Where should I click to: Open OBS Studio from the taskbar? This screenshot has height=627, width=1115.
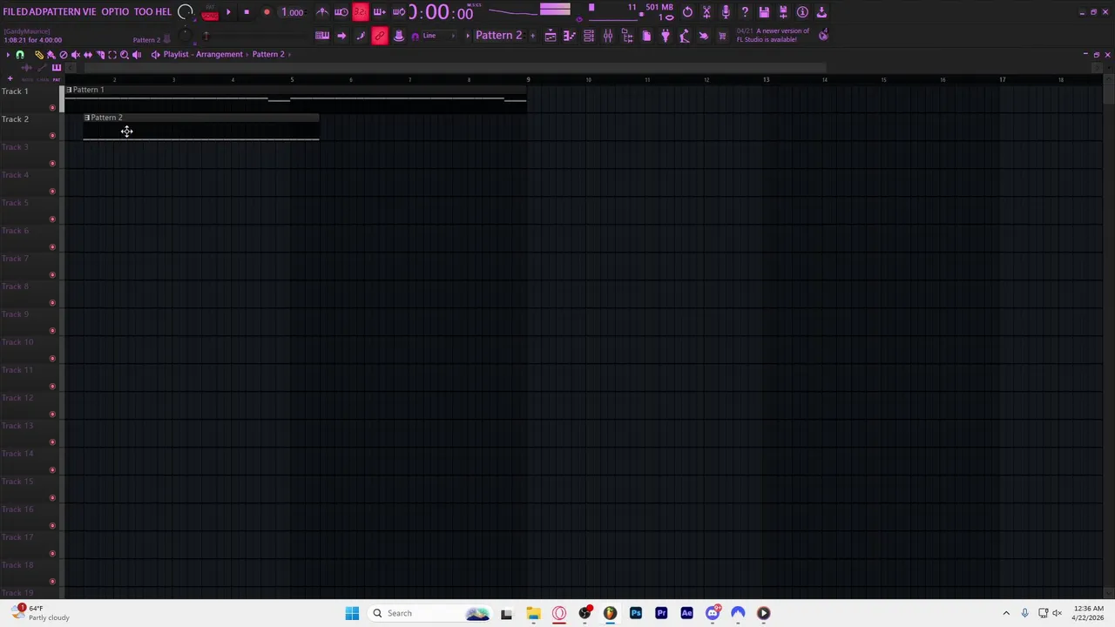(x=585, y=613)
